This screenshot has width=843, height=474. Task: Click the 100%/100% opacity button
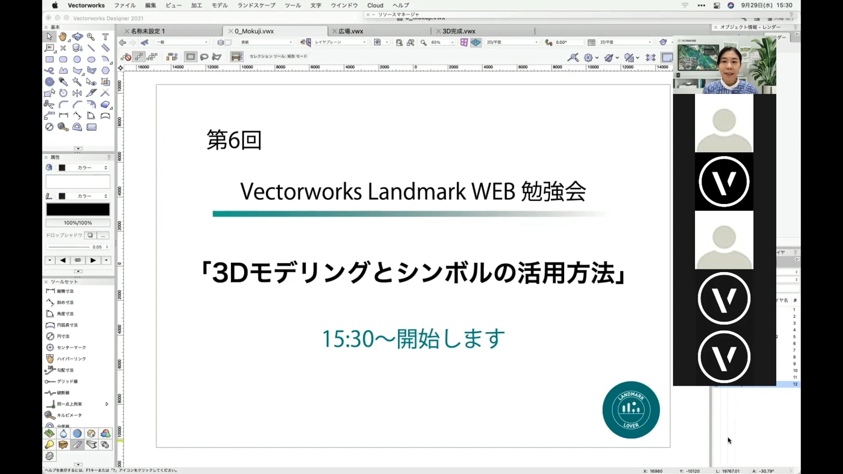click(78, 223)
